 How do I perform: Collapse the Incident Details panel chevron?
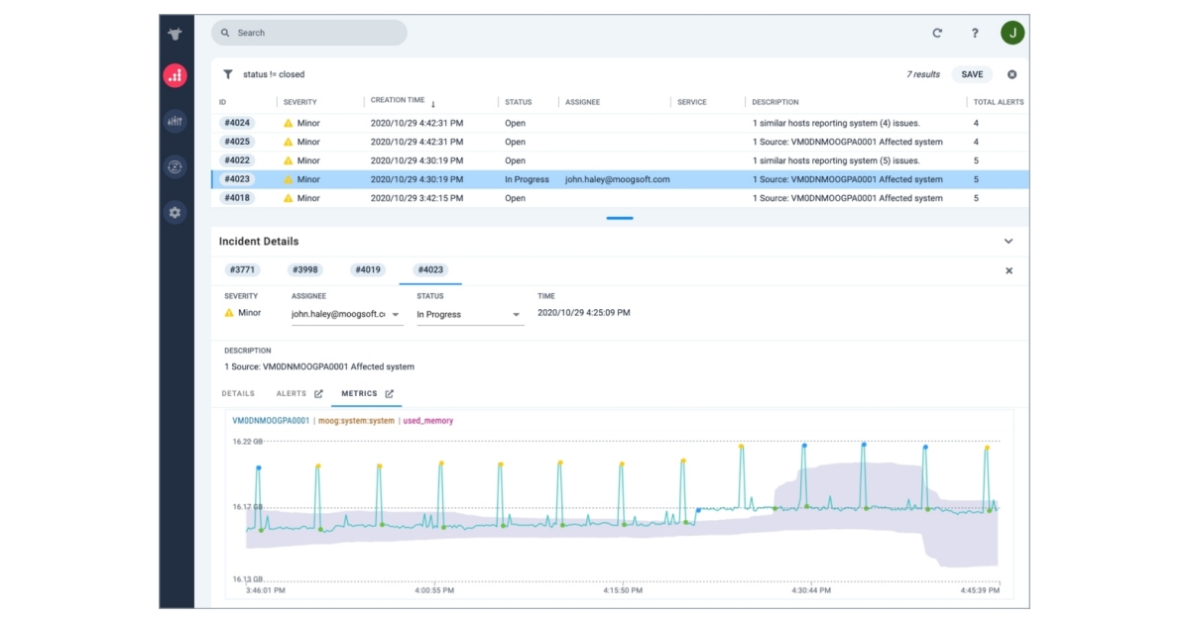(1009, 241)
